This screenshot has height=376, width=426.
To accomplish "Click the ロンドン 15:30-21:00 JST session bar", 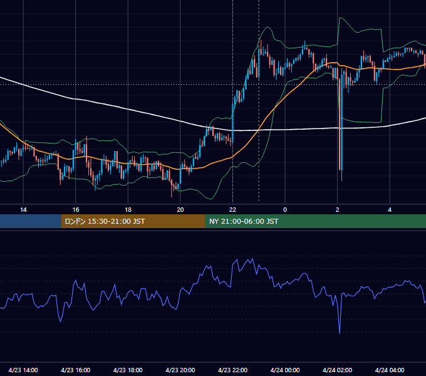I will click(x=133, y=221).
